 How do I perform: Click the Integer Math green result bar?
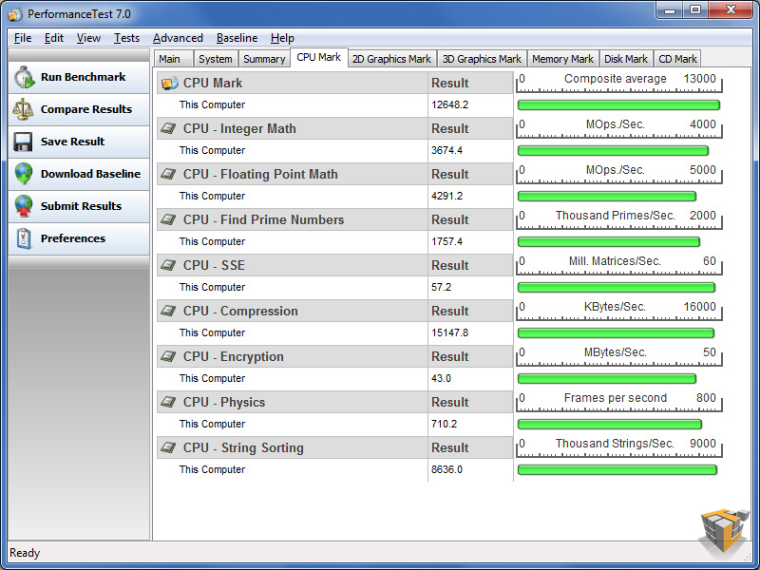click(613, 151)
